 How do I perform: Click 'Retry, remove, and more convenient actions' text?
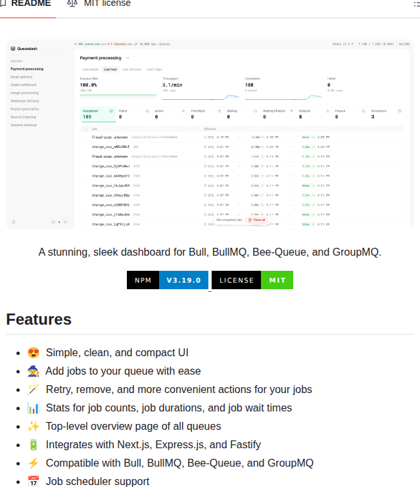179,390
